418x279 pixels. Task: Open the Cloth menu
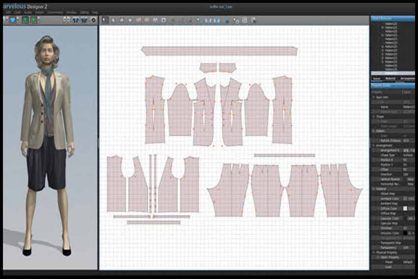point(17,12)
